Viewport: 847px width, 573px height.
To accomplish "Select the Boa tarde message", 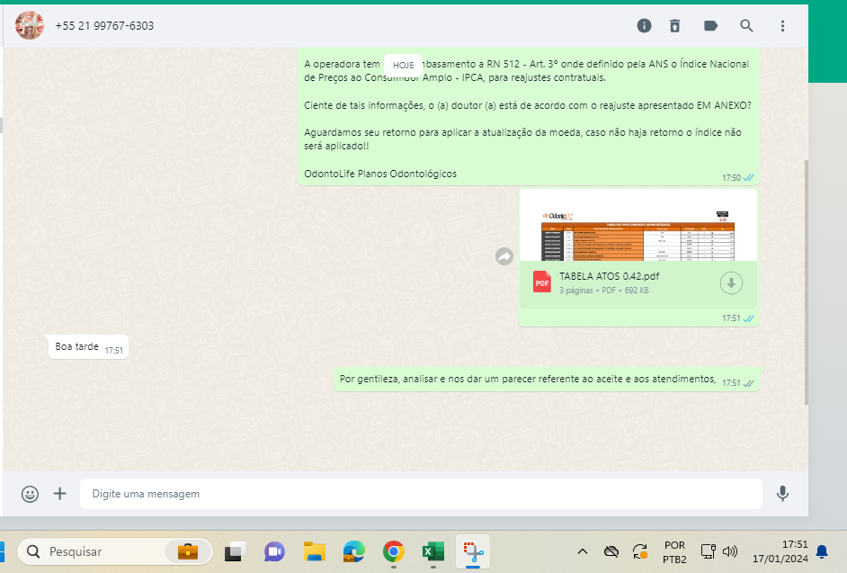I will point(89,347).
